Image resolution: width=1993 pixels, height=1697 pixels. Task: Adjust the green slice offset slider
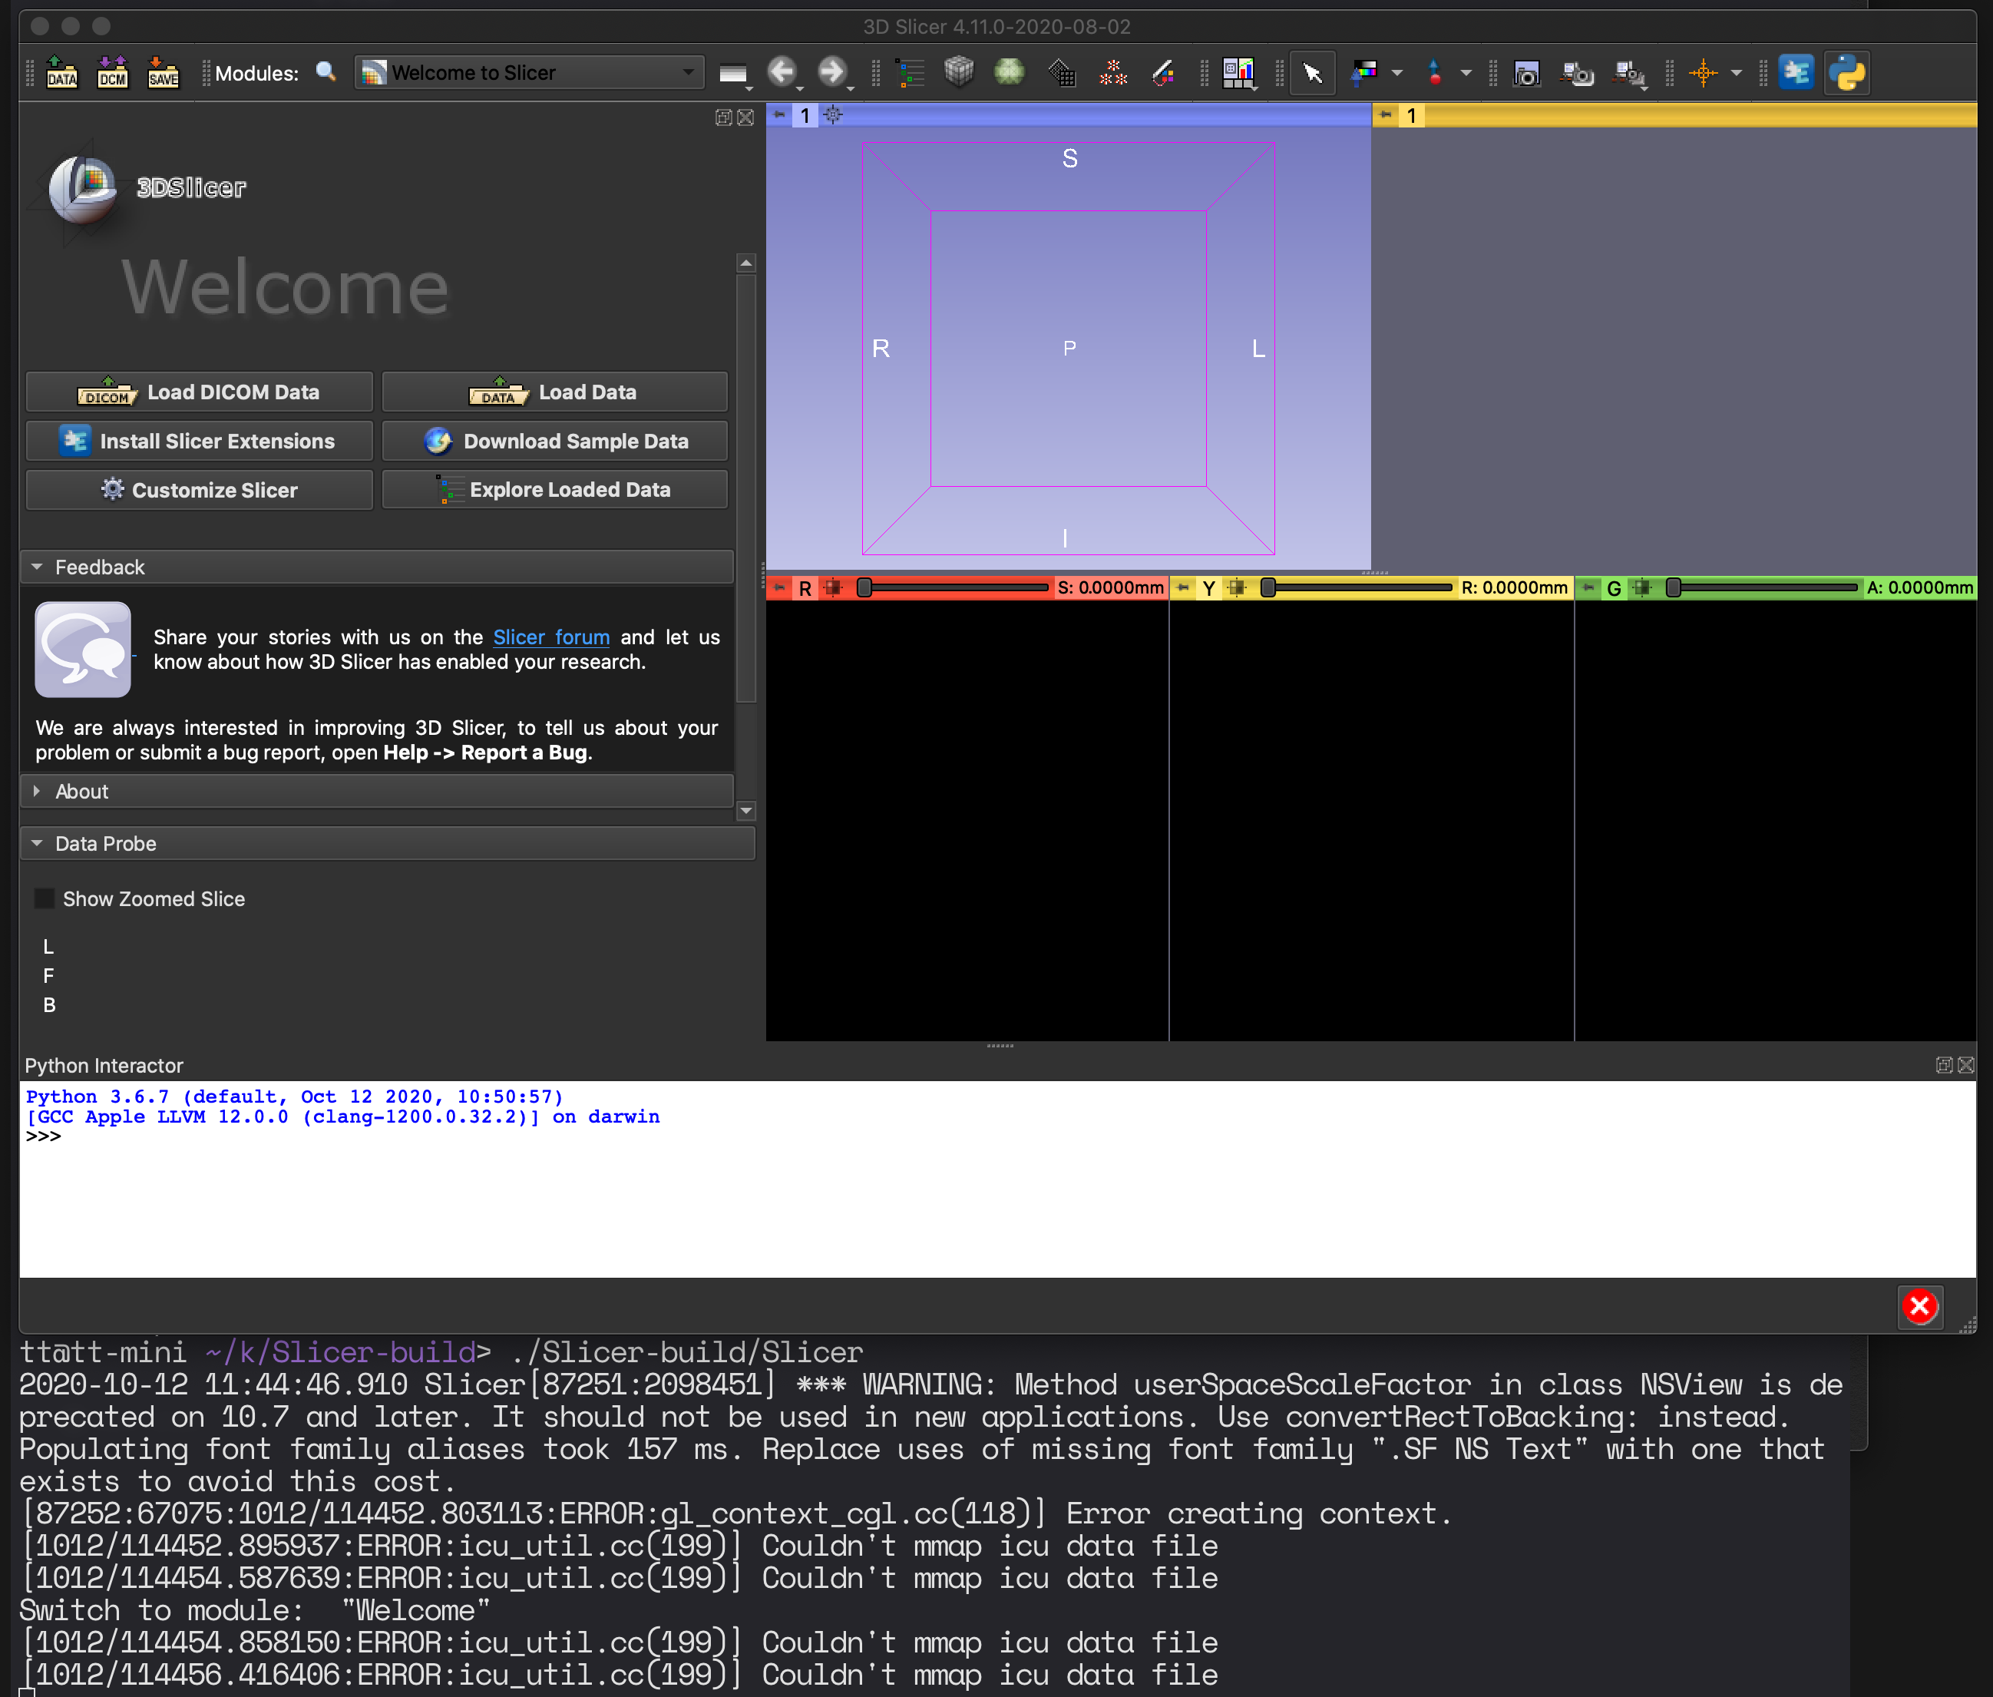click(x=1765, y=587)
